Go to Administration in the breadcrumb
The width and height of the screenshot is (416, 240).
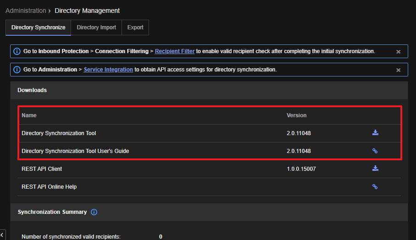click(26, 11)
